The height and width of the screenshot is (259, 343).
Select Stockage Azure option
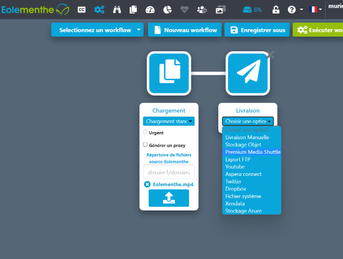(x=252, y=211)
